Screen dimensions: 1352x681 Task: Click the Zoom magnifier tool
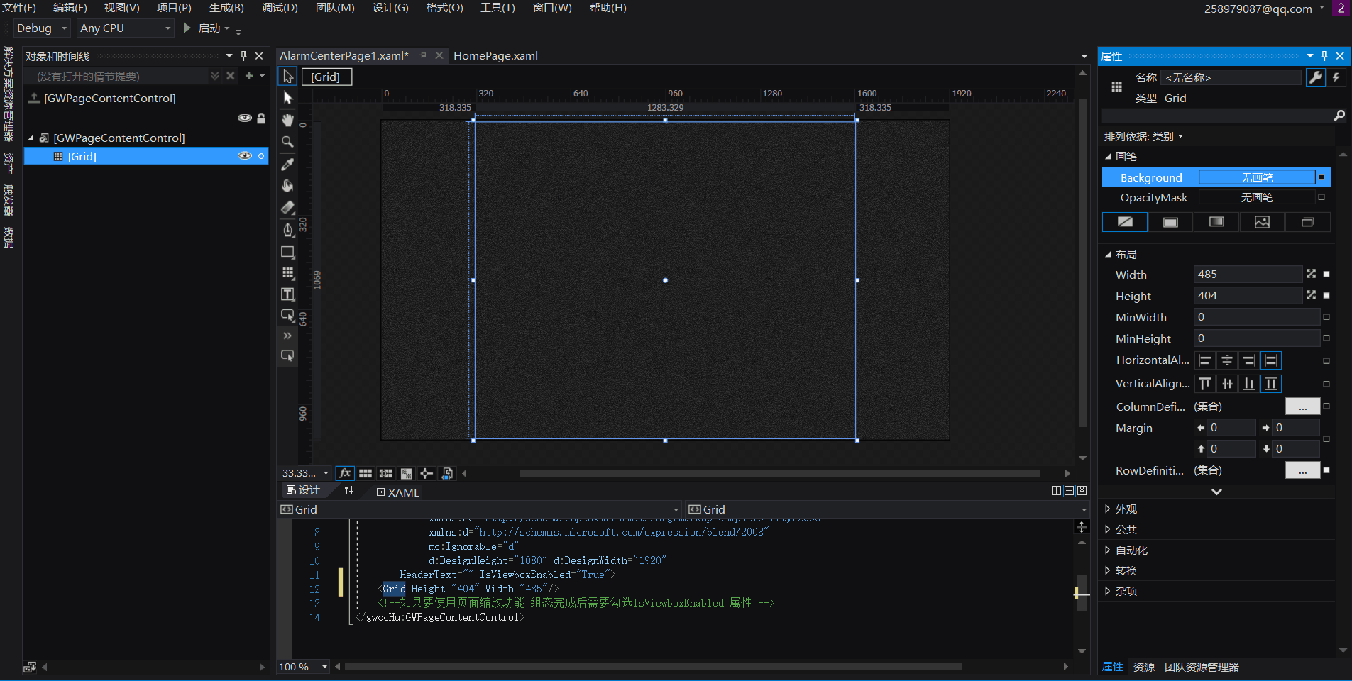click(287, 142)
